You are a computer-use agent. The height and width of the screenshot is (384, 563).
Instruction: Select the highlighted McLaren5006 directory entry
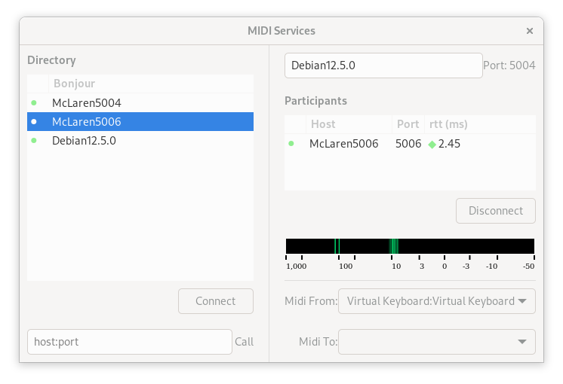point(140,122)
